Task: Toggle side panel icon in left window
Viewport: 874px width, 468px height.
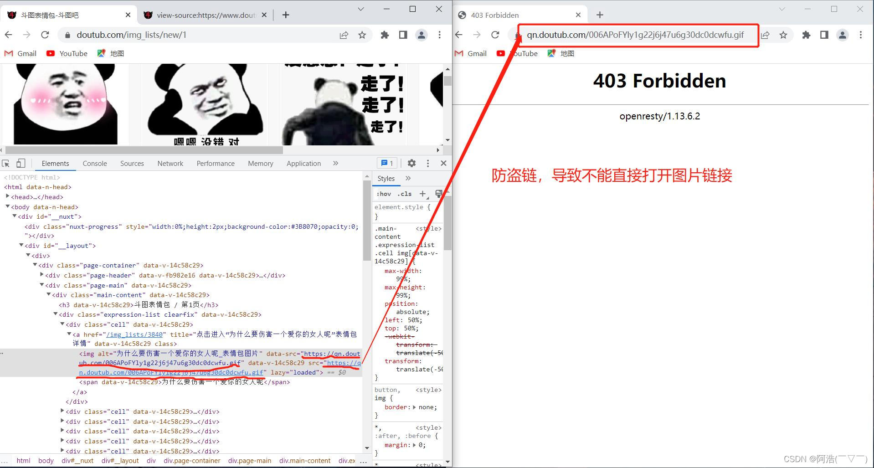Action: click(x=403, y=35)
